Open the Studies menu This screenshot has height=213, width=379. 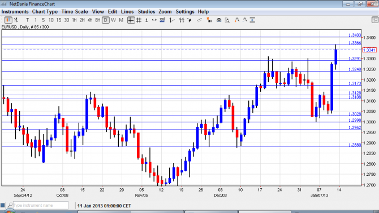coord(147,12)
